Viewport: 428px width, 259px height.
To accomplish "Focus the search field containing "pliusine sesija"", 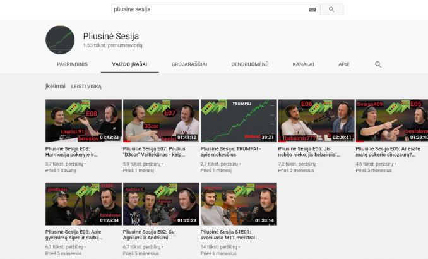I will tap(208, 9).
